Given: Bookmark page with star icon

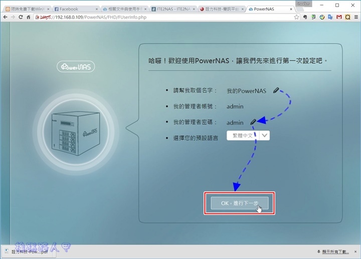Looking at the screenshot, I should 296,17.
